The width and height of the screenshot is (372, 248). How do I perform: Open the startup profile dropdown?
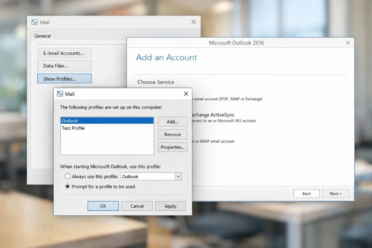[178, 176]
